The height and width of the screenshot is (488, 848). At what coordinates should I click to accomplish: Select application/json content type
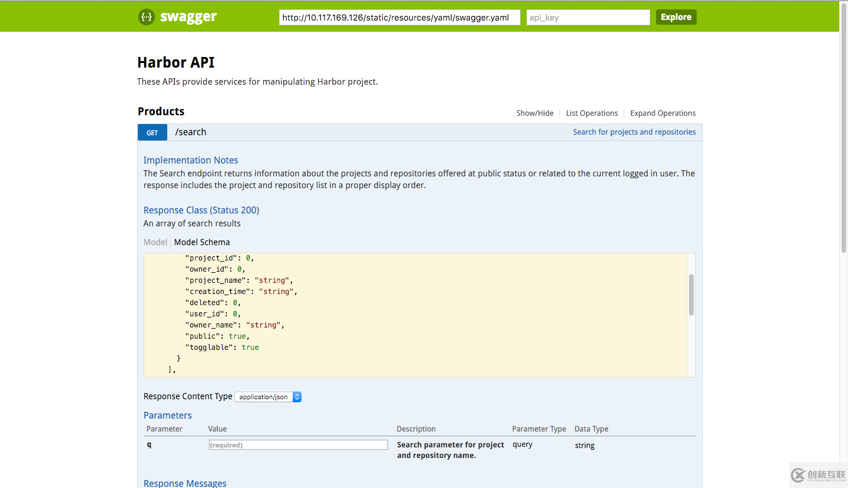(262, 397)
